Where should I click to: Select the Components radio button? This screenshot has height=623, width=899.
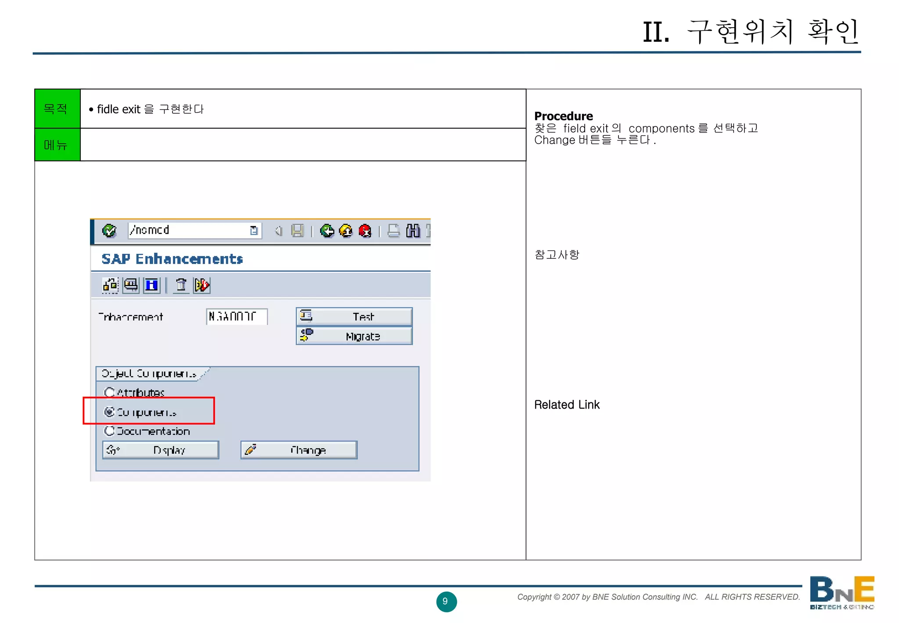point(109,412)
